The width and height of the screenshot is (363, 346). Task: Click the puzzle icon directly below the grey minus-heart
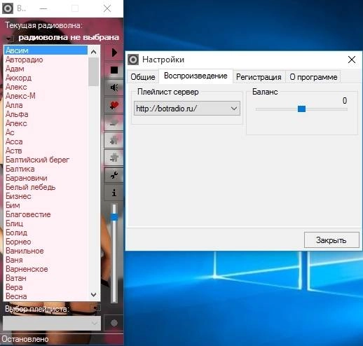pos(114,140)
